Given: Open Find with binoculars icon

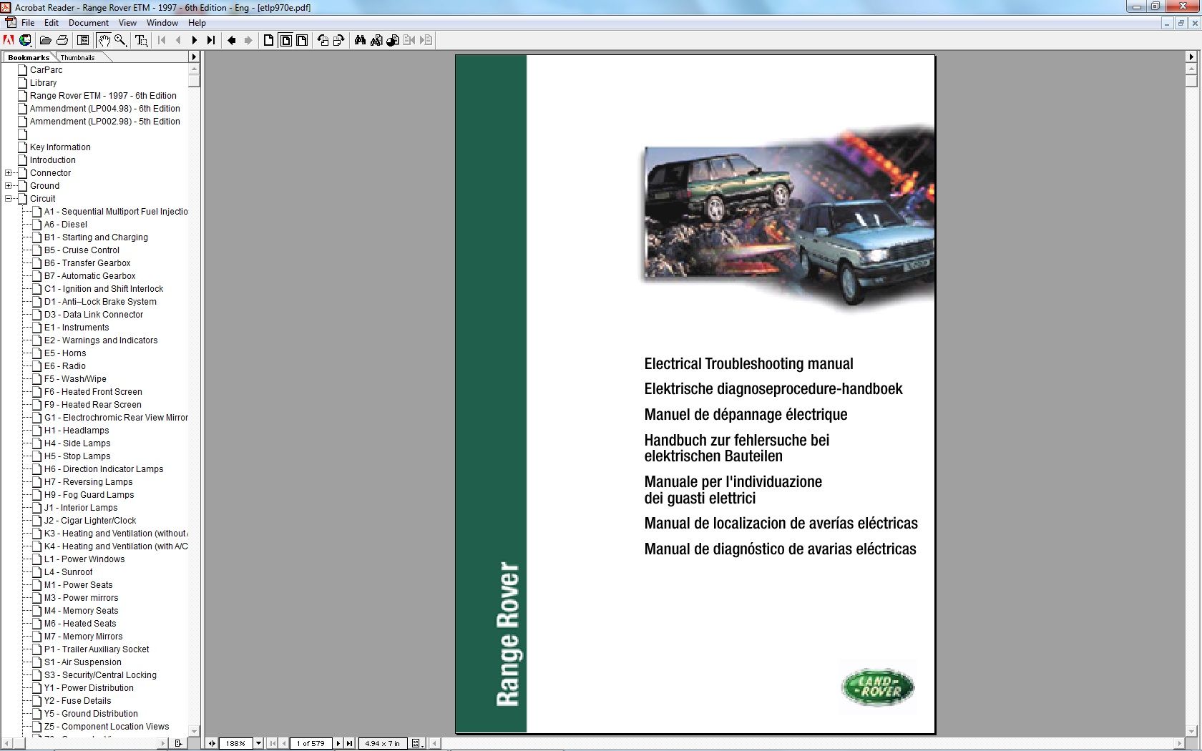Looking at the screenshot, I should (x=360, y=40).
